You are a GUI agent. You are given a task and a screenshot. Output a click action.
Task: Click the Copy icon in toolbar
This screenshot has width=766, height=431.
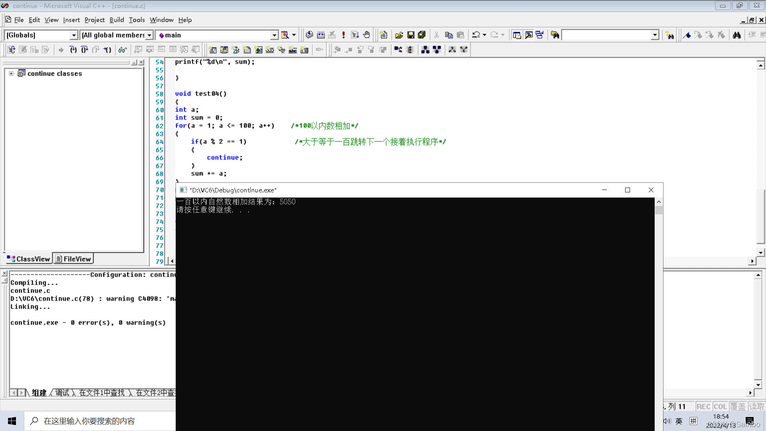(449, 35)
